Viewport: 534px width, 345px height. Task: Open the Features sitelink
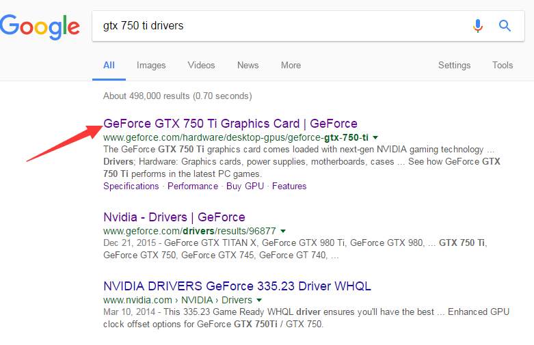point(289,186)
